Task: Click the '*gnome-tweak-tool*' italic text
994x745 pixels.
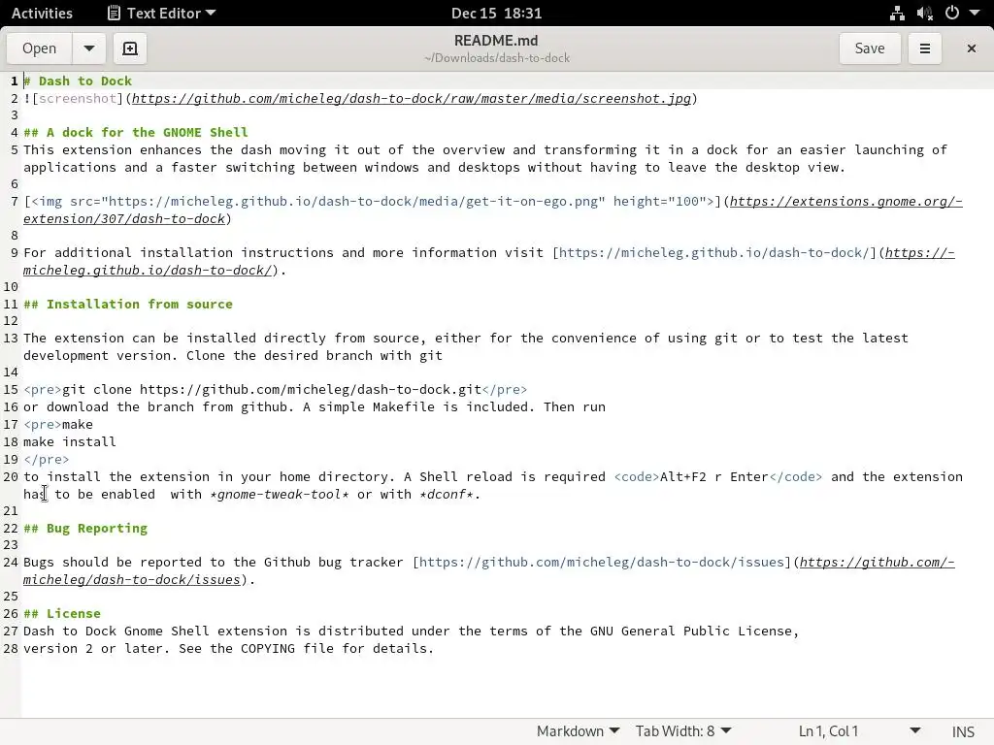Action: pyautogui.click(x=279, y=494)
